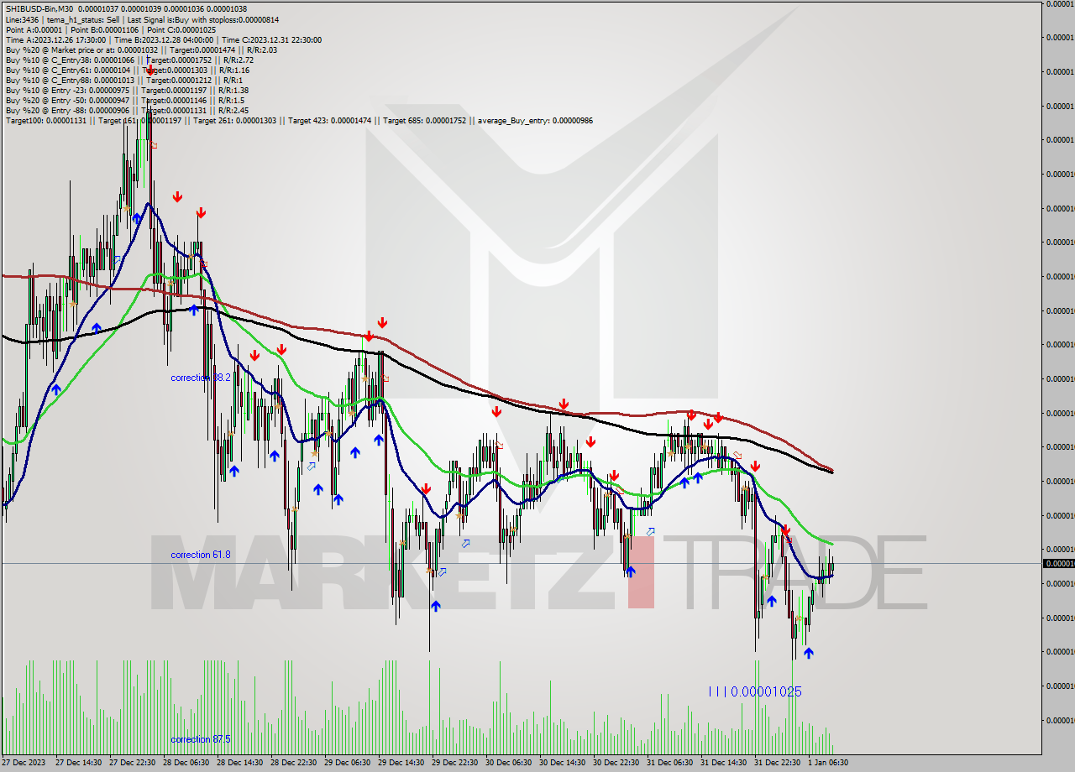Image resolution: width=1075 pixels, height=772 pixels.
Task: Click the '28 Dec 06:30' time axis label
Action: (186, 763)
